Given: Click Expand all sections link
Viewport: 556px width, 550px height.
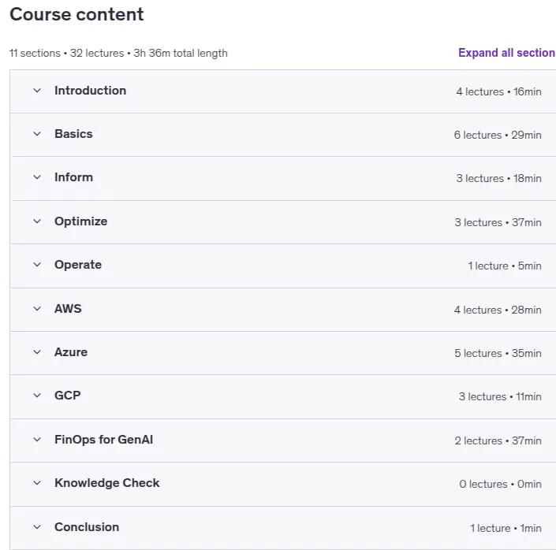Looking at the screenshot, I should [x=507, y=53].
